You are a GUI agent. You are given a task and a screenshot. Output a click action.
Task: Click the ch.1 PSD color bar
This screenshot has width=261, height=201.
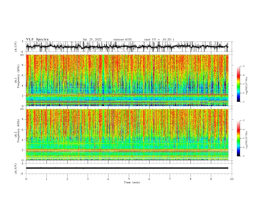(238, 84)
